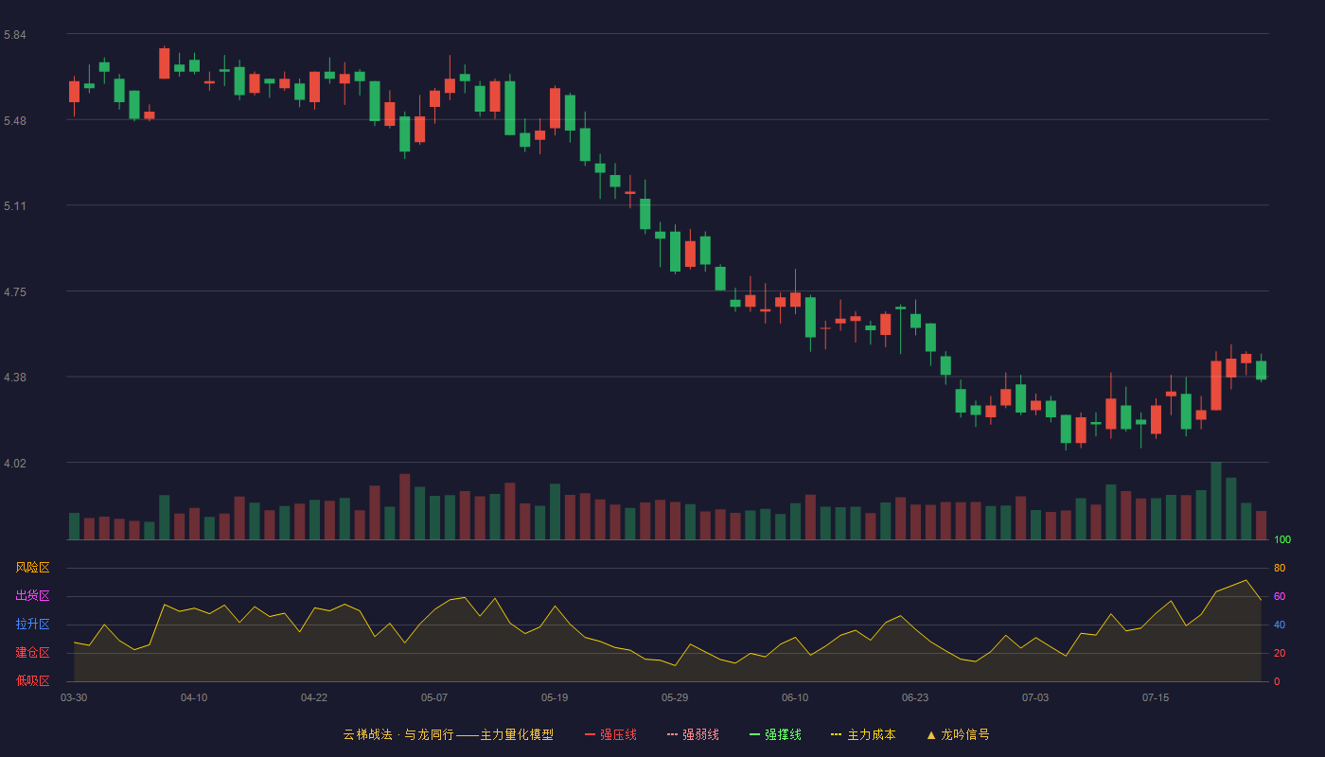Image resolution: width=1325 pixels, height=757 pixels.
Task: Click the 4.38 price axis label
Action: click(15, 377)
